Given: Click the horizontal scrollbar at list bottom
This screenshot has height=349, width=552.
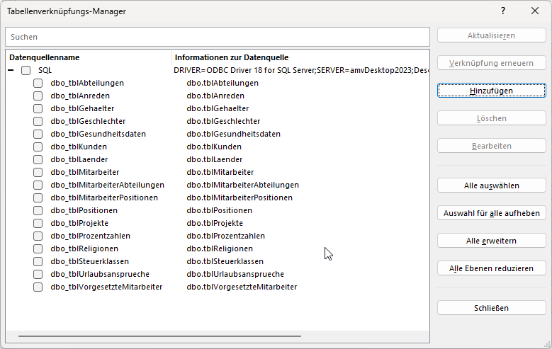Looking at the screenshot, I should 159,336.
